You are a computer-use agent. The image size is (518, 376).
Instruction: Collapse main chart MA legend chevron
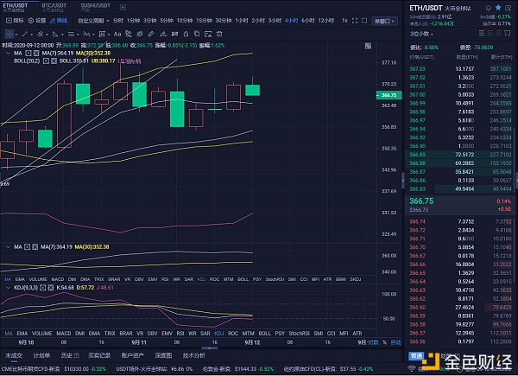coord(9,54)
